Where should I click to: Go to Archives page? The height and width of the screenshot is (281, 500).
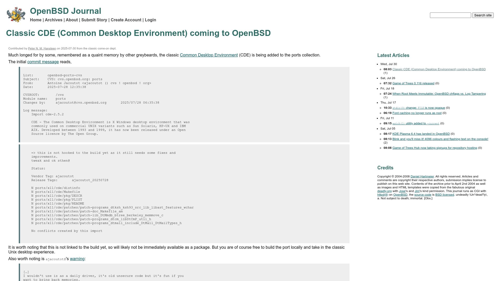(x=54, y=20)
